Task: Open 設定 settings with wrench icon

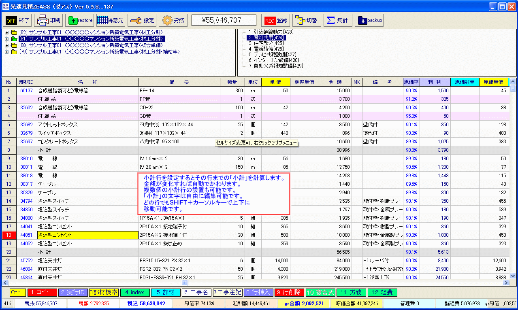Action: (142, 20)
